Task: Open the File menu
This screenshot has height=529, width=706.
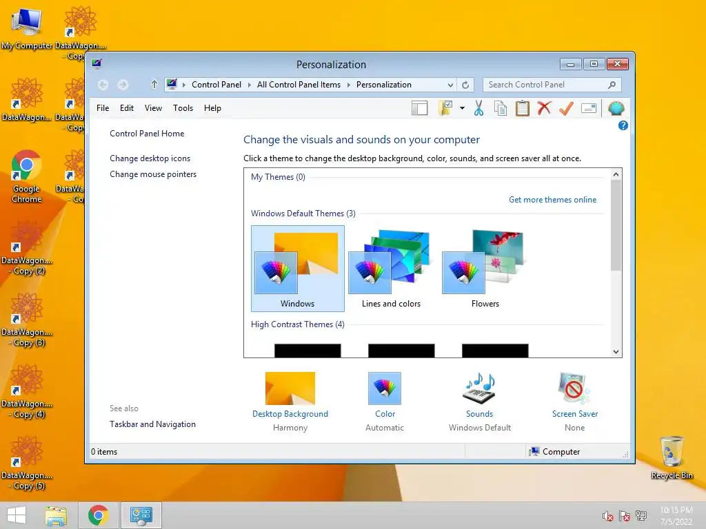Action: [x=103, y=108]
